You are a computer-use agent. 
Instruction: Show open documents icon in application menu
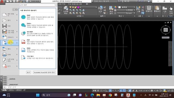pos(17,10)
